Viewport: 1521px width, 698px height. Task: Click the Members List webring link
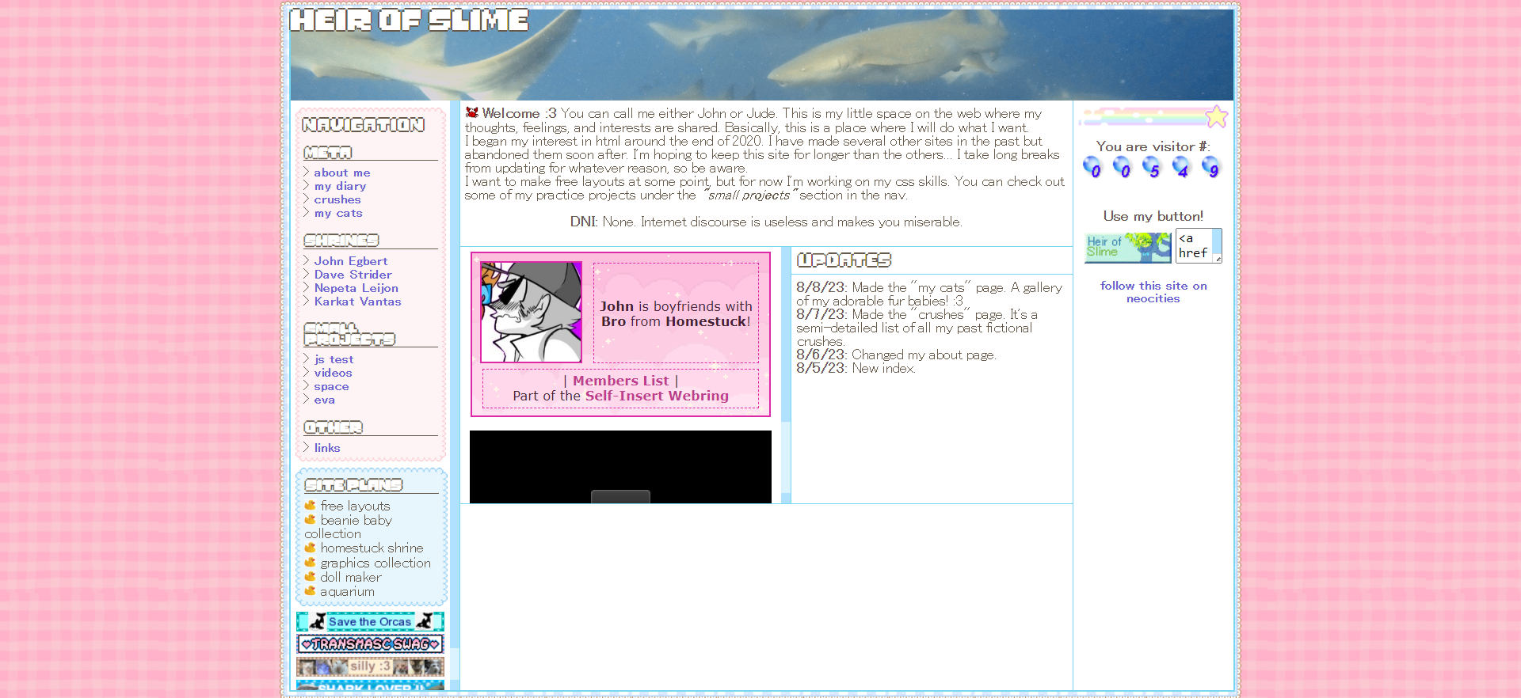(621, 381)
